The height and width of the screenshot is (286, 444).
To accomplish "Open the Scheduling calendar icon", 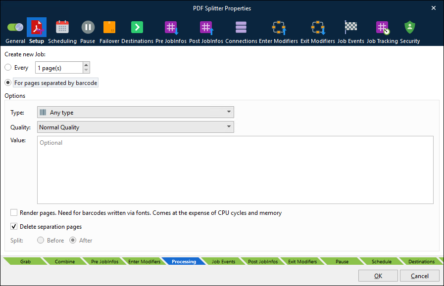I will [62, 27].
